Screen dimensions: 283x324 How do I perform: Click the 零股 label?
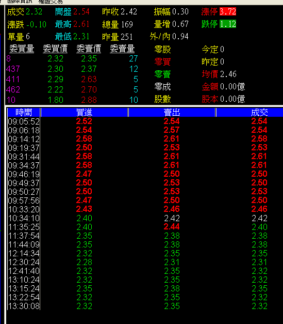162,50
